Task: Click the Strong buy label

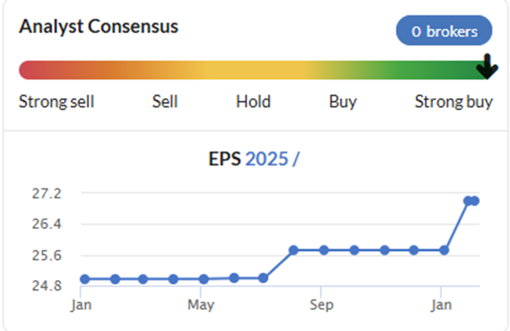Action: tap(453, 102)
